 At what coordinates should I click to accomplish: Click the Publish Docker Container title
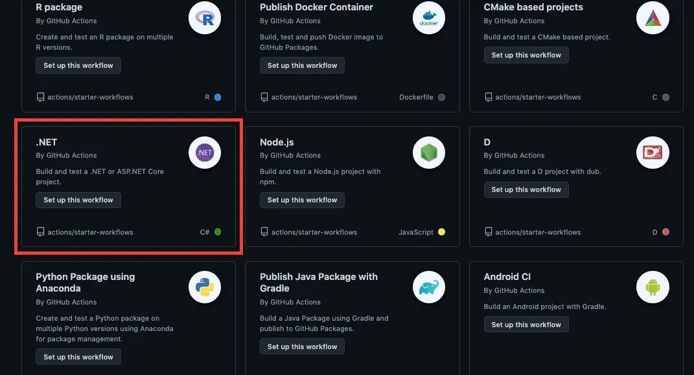[x=316, y=7]
